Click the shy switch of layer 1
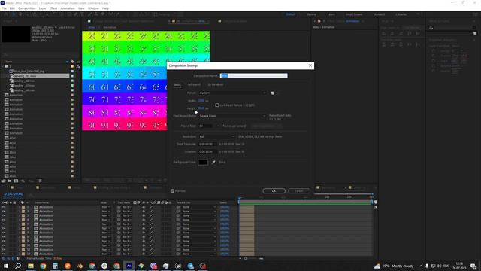Viewport: 481px width, 271px height. [x=144, y=207]
